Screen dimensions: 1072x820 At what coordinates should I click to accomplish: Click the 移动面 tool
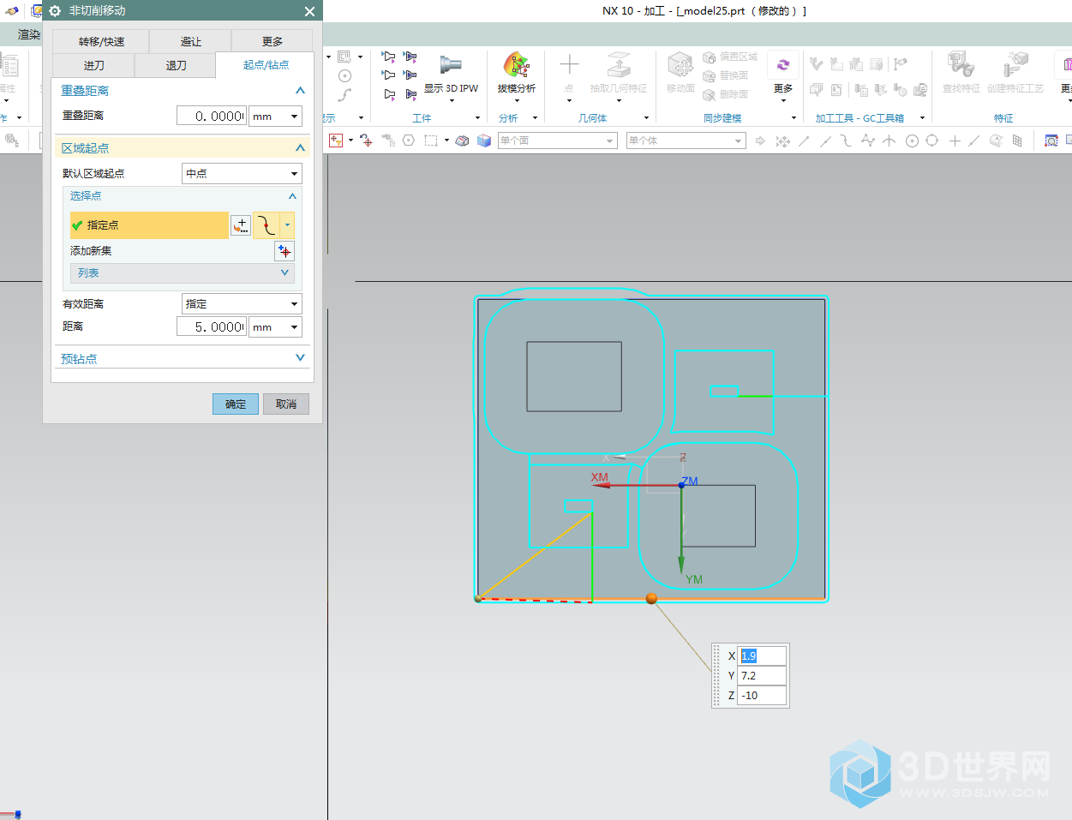pos(680,74)
